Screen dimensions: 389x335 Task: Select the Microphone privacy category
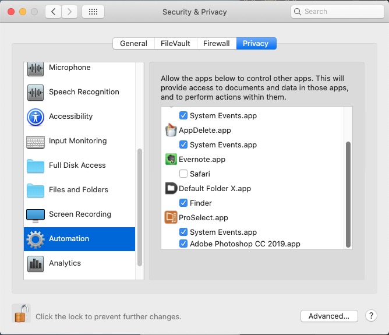[69, 68]
